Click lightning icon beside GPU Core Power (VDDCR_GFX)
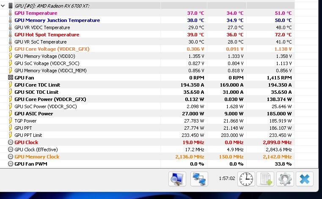322x199 pixels. pyautogui.click(x=10, y=99)
